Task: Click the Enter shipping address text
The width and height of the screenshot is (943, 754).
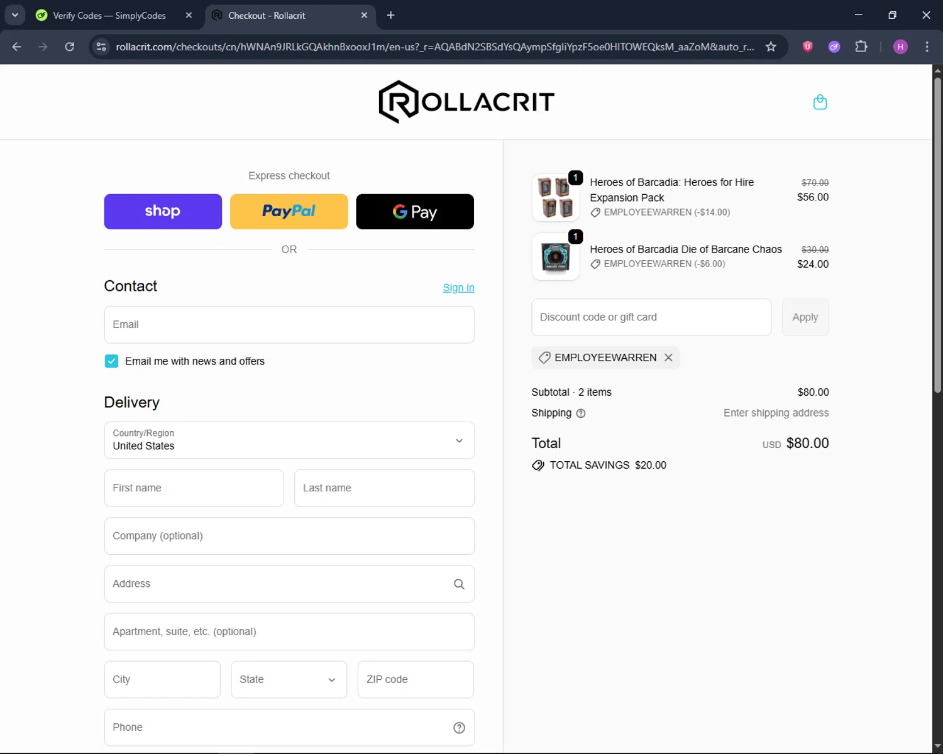Action: [776, 413]
